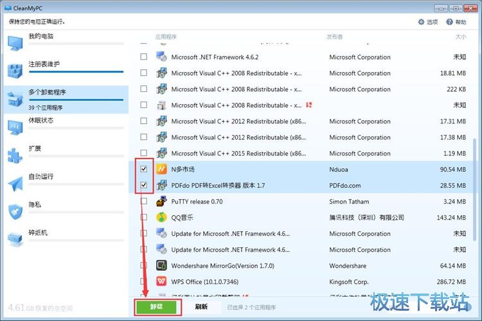The height and width of the screenshot is (321, 482).
Task: Click the 143.24 MB size value
Action: [451, 218]
